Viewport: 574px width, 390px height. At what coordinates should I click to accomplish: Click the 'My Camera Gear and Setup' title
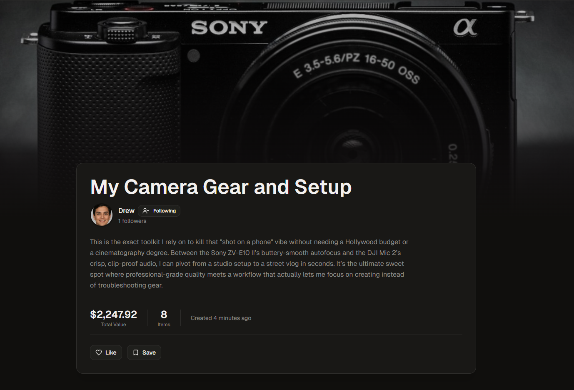point(221,187)
